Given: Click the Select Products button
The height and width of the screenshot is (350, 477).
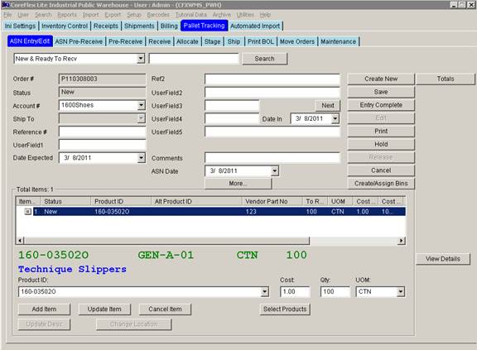Looking at the screenshot, I should tap(285, 309).
